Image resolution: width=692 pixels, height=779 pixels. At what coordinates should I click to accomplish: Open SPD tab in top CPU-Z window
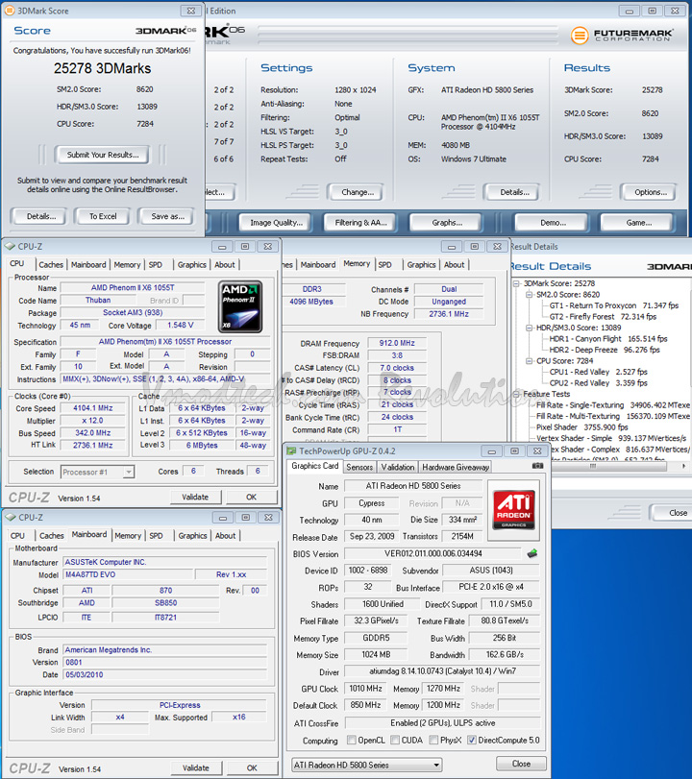coord(156,265)
